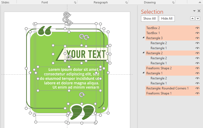Viewport: 203px width, 128px height.
Task: Toggle visibility of Rectangle: Rounded Corners 1
Action: click(x=197, y=88)
